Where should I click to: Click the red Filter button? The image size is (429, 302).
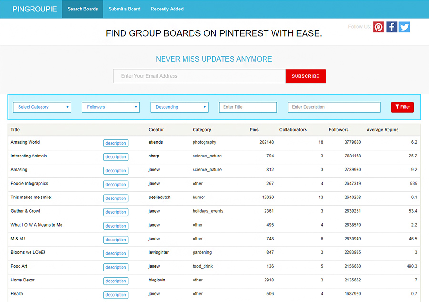tap(402, 107)
